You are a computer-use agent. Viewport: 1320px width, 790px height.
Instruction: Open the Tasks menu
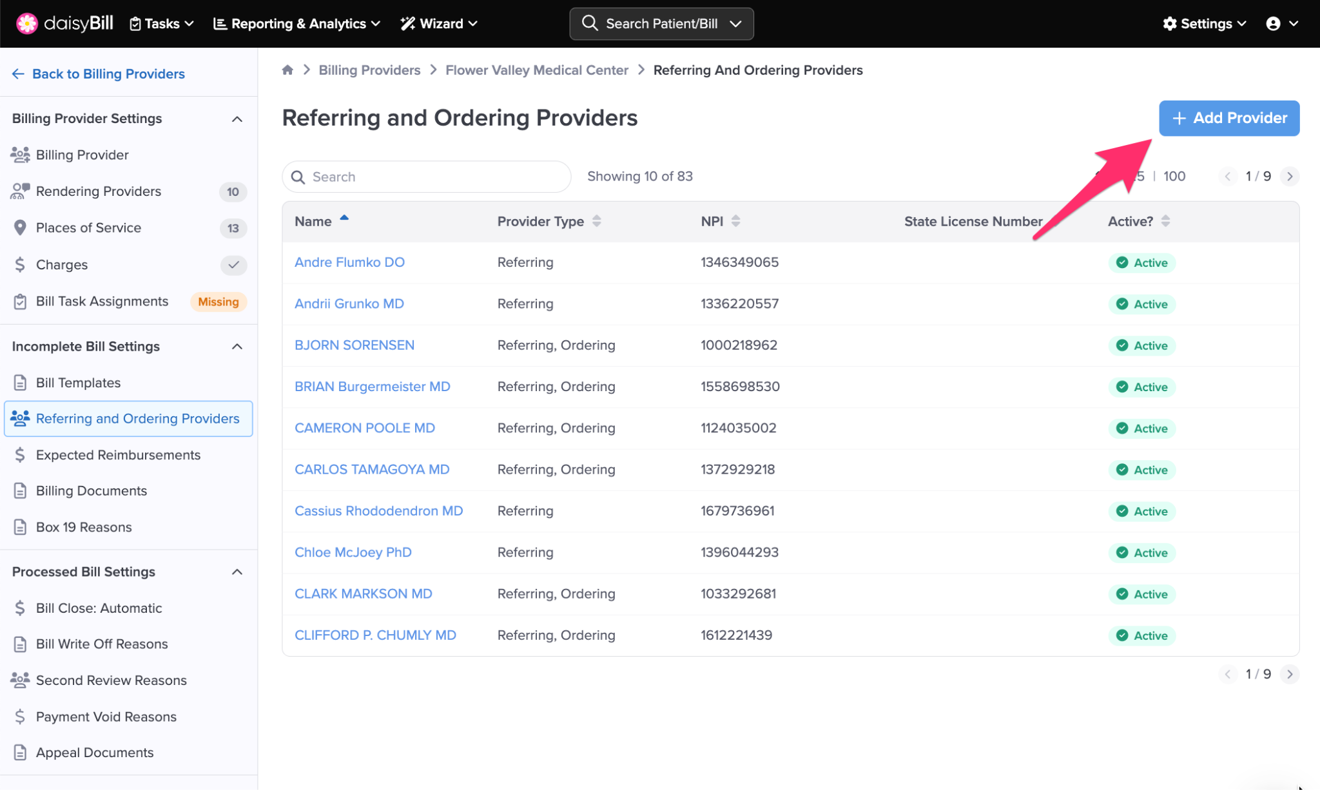[x=162, y=24]
